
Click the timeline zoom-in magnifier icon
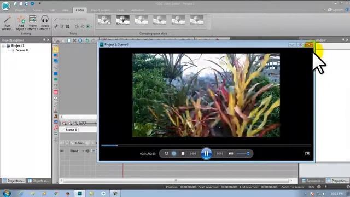click(65, 123)
